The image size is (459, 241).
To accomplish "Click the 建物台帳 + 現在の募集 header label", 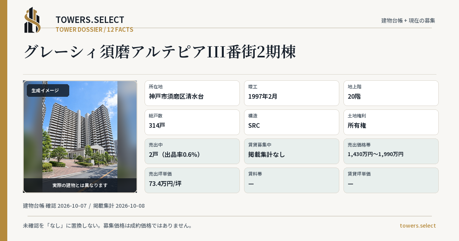I will pos(408,20).
